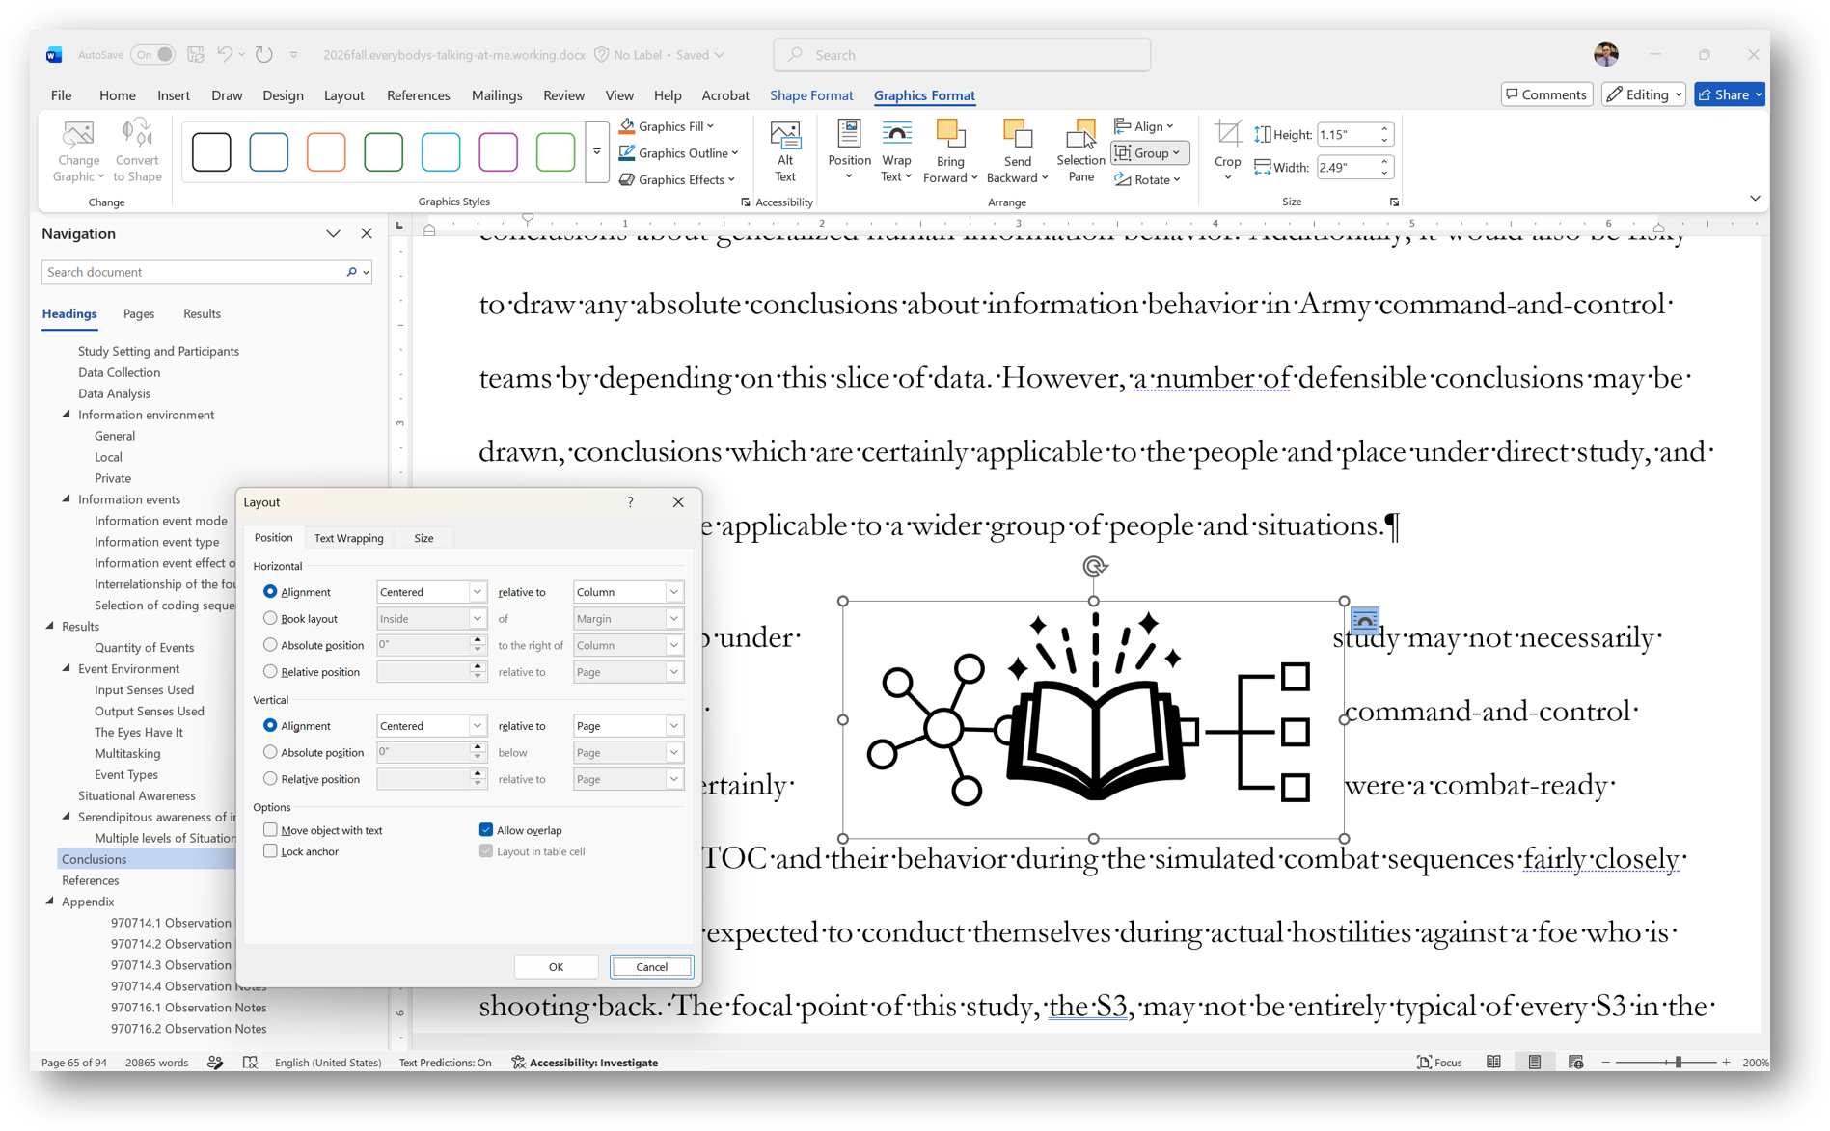The height and width of the screenshot is (1131, 1830).
Task: Open Rotate objects menu
Action: tap(1148, 179)
